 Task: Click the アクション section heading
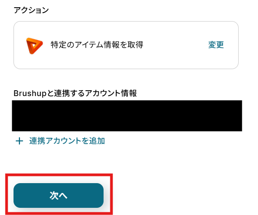point(31,10)
